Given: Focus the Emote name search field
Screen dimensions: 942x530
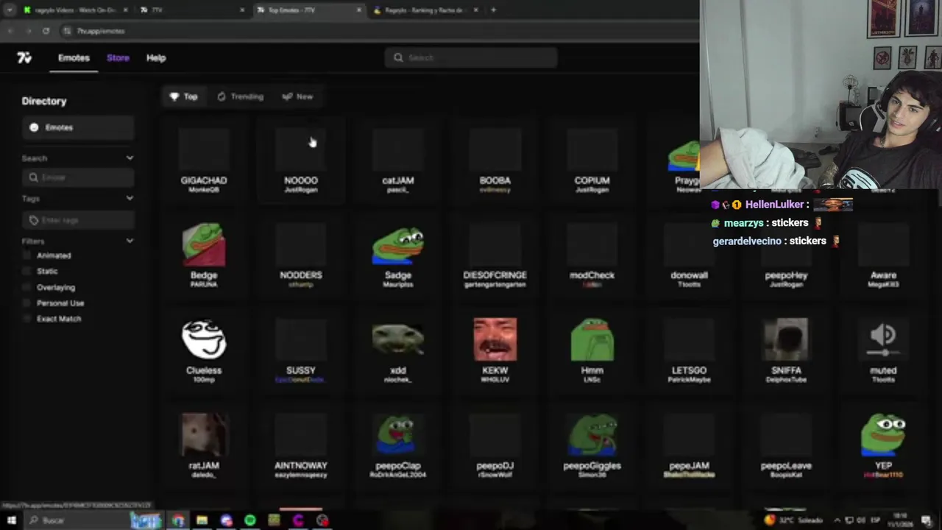Looking at the screenshot, I should 78,177.
